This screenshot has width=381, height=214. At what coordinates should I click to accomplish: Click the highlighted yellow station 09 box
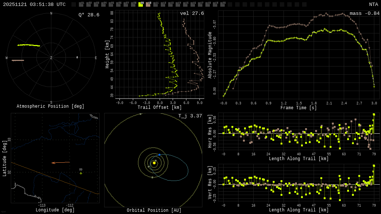coord(141,4)
